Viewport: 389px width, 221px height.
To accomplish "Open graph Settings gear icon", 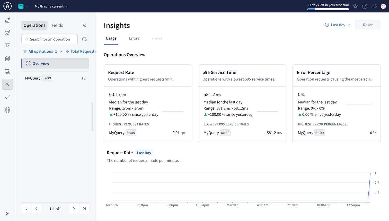I will pos(7,110).
